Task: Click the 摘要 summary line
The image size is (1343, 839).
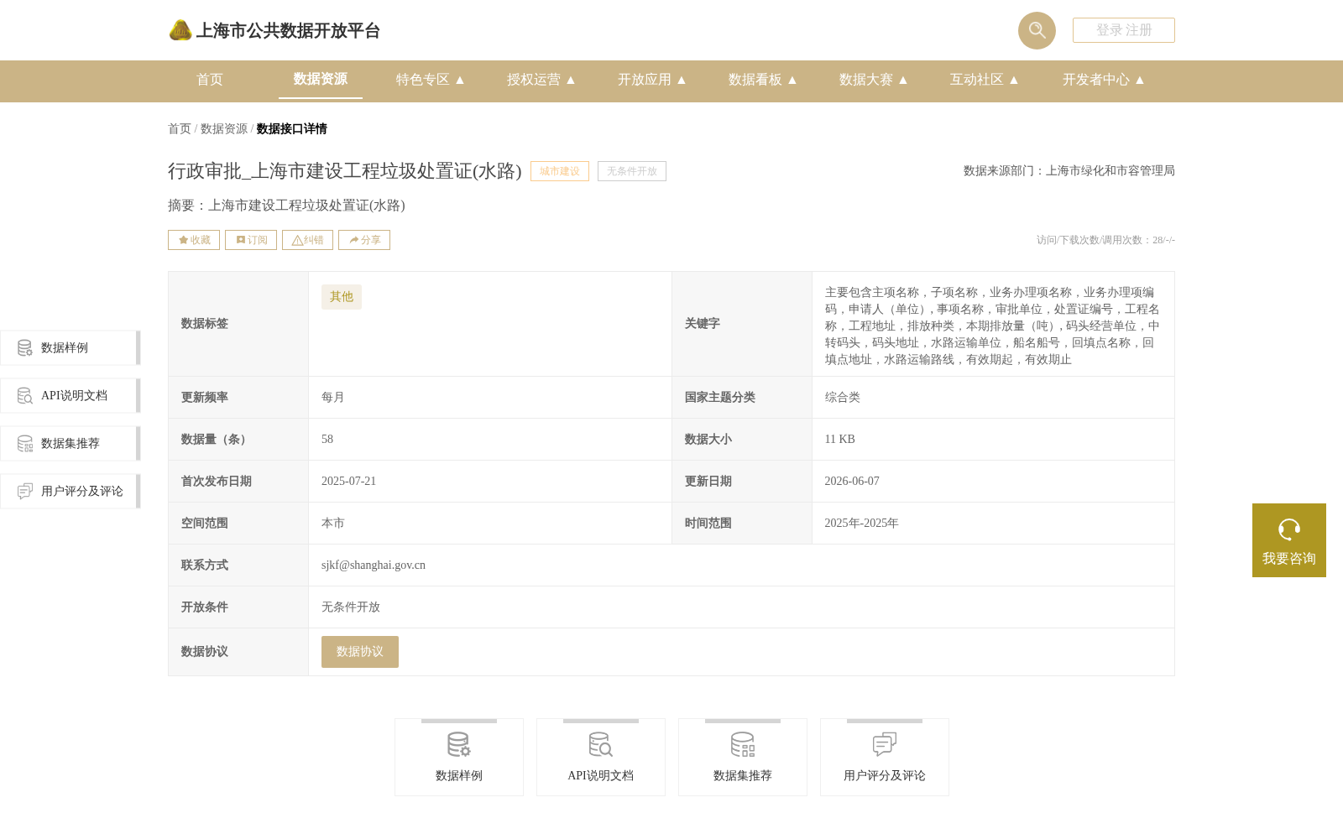Action: 286,206
